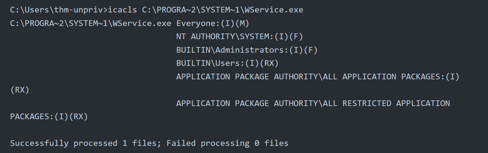Click the (M) modify flag after Everyone
This screenshot has height=153, width=488.
click(242, 23)
